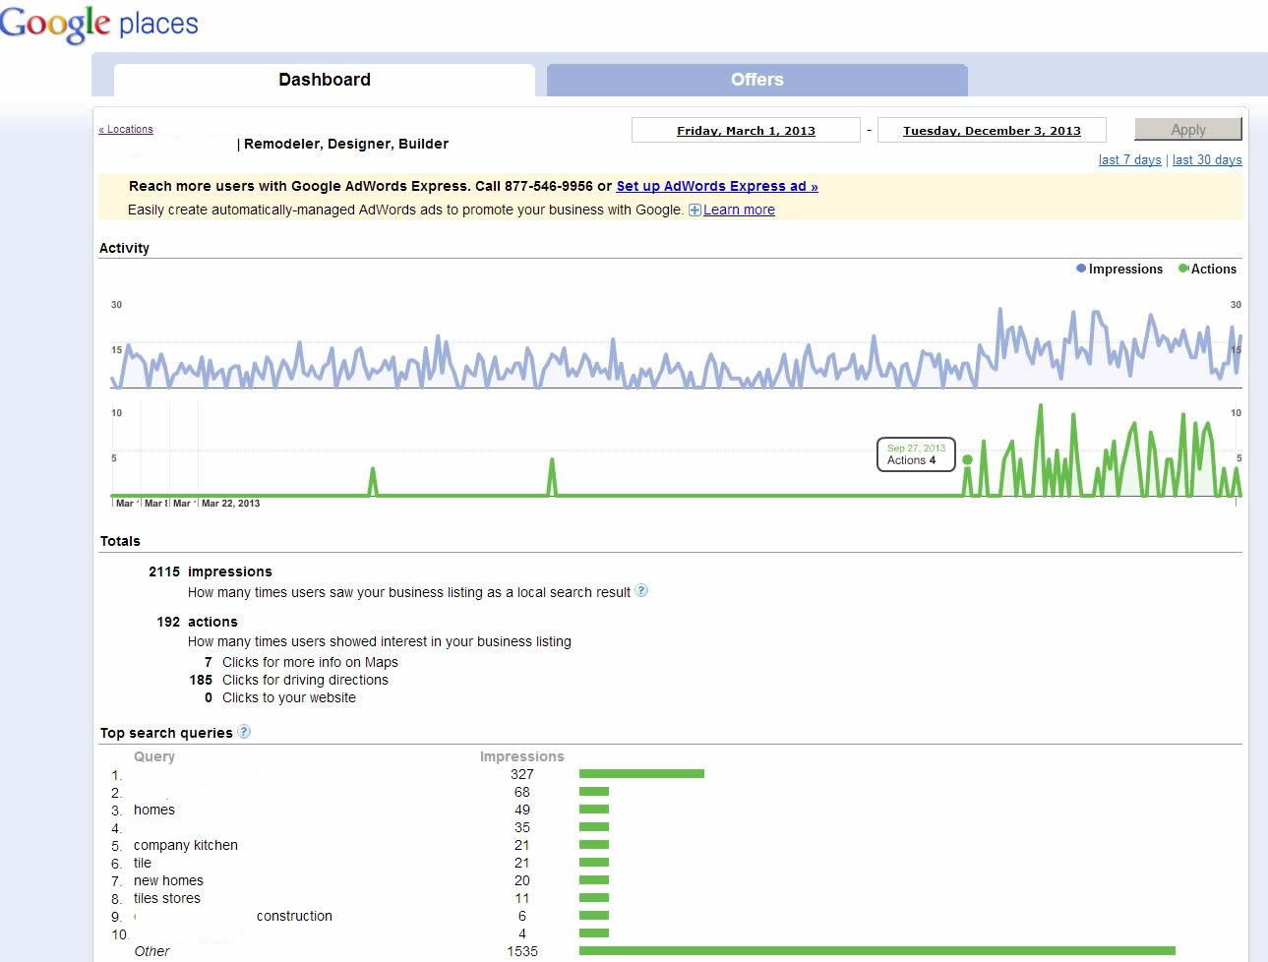Screen dimensions: 1268x962
Task: Click the 49 impressions value for homes
Action: click(522, 810)
